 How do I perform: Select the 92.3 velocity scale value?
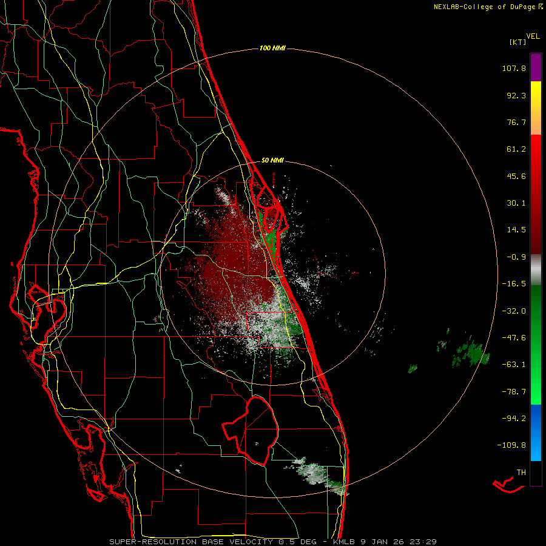(x=516, y=95)
